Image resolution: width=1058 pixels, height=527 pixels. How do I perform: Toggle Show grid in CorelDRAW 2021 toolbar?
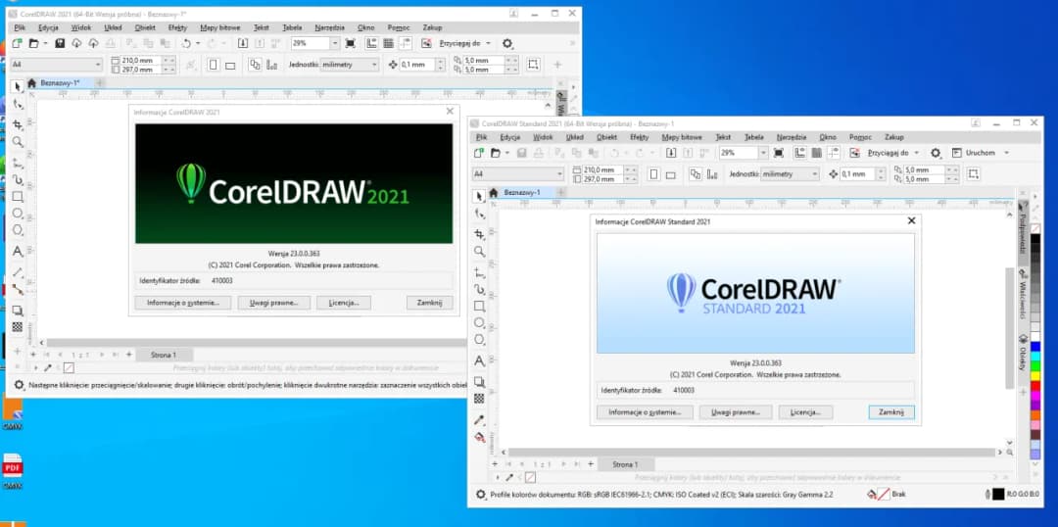coord(389,43)
